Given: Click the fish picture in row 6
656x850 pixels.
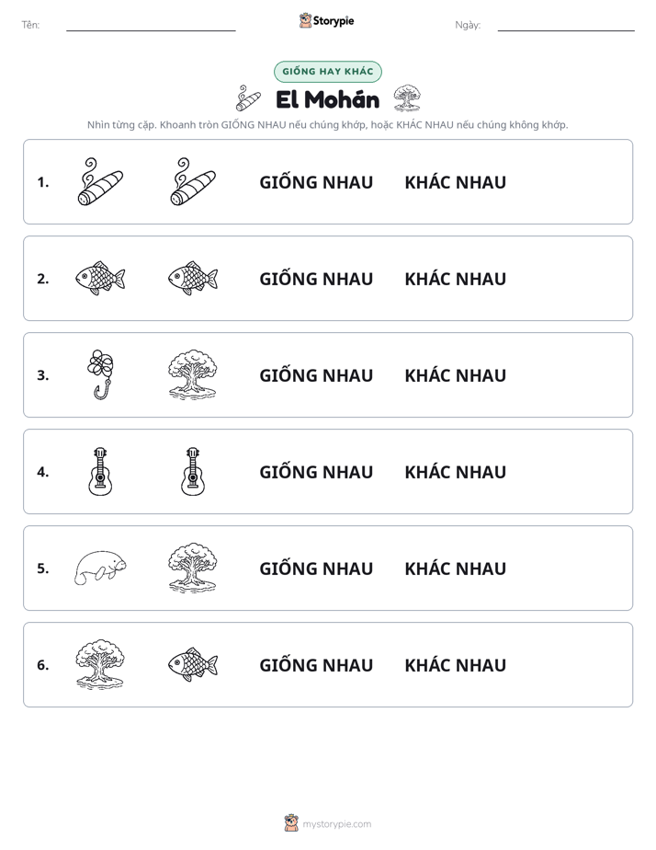Looking at the screenshot, I should (x=193, y=664).
